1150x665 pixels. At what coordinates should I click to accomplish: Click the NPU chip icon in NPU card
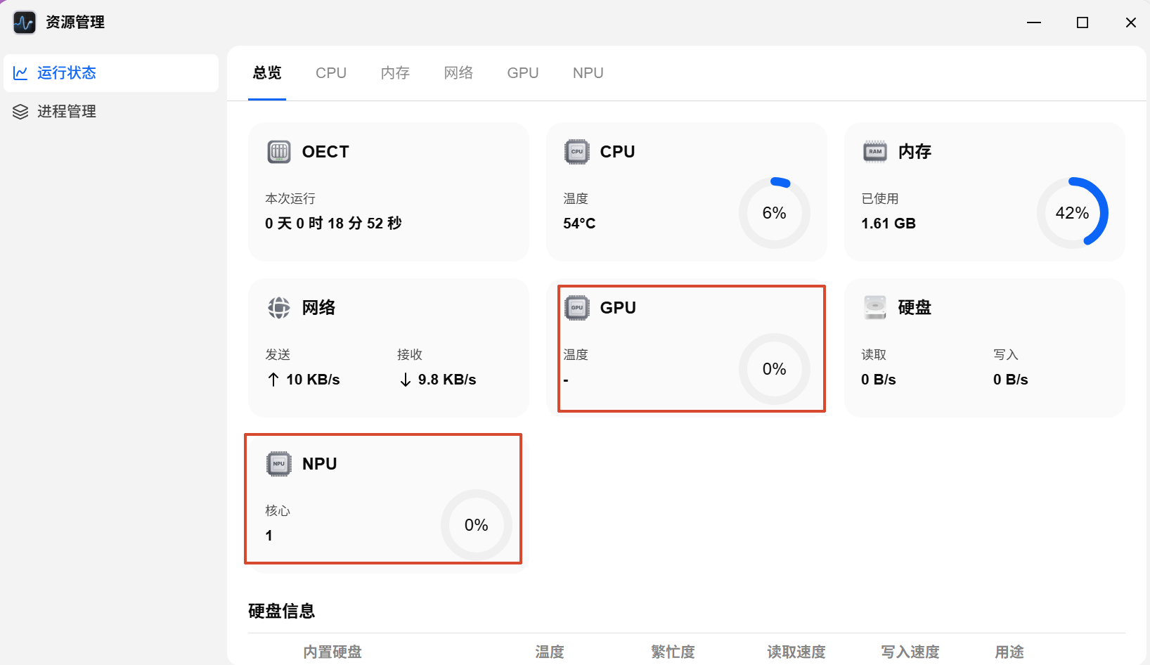click(x=279, y=464)
